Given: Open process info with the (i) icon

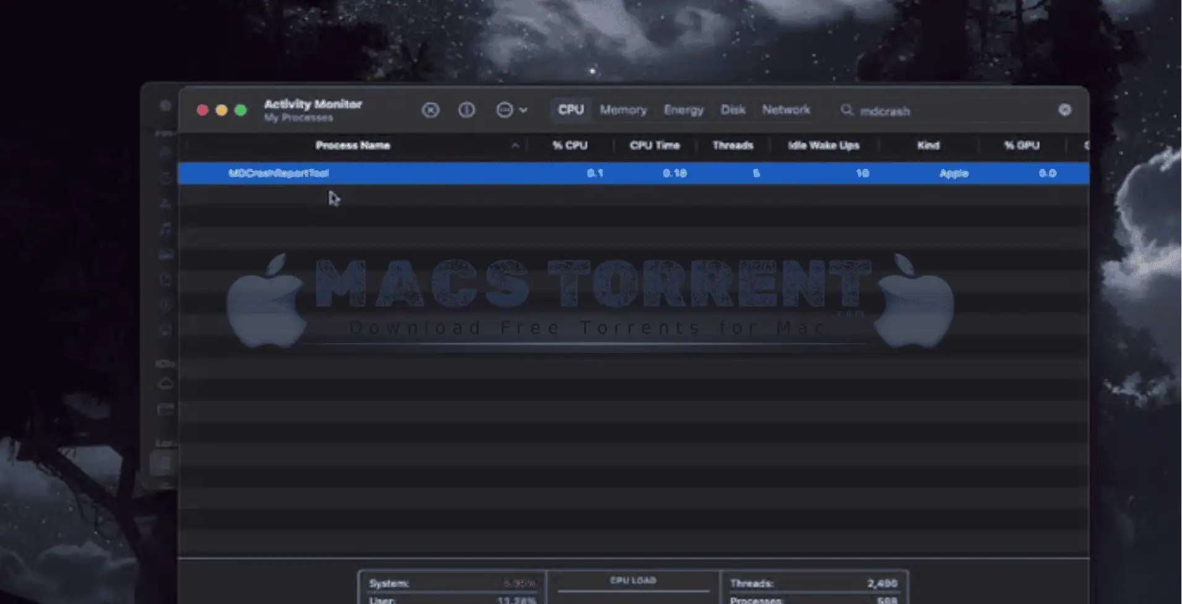Looking at the screenshot, I should (x=466, y=110).
